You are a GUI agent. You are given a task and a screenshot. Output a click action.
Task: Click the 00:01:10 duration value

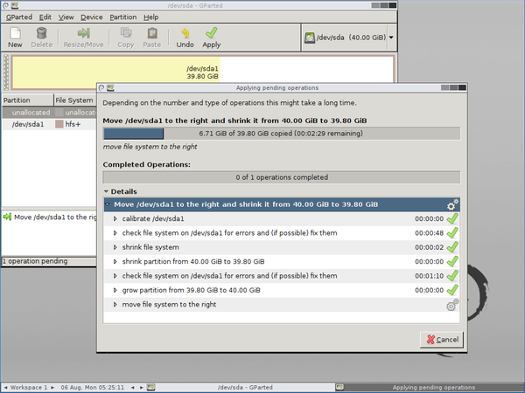point(430,276)
